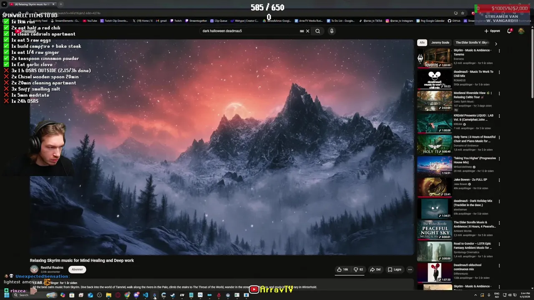Open options menu for Holy Terra video
Viewport: 534px width, 300px height.
pyautogui.click(x=499, y=137)
